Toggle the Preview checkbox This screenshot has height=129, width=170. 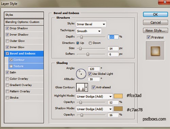click(149, 37)
